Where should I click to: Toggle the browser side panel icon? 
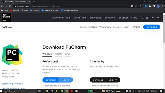154,6
